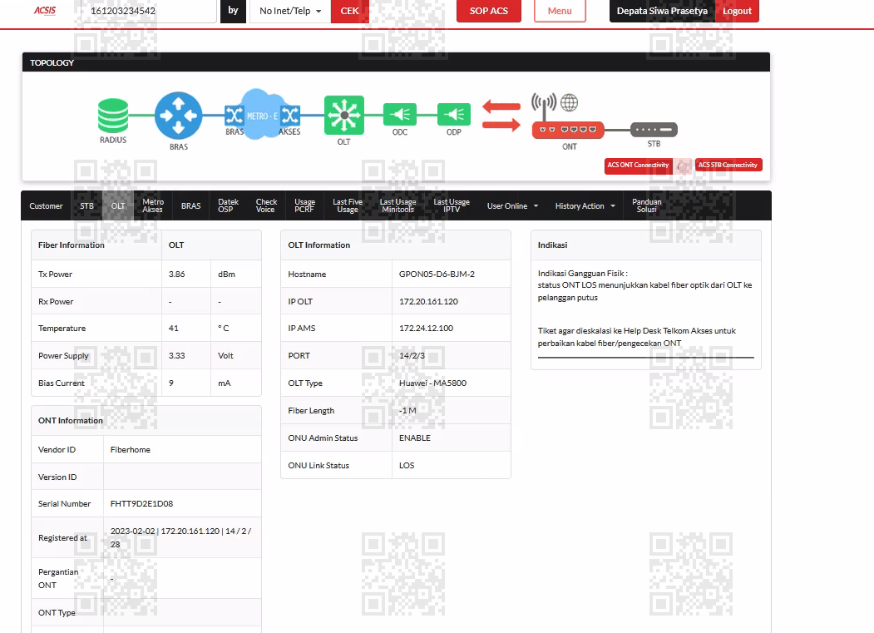Select the BRAS router icon in topology
This screenshot has width=874, height=633.
point(178,116)
